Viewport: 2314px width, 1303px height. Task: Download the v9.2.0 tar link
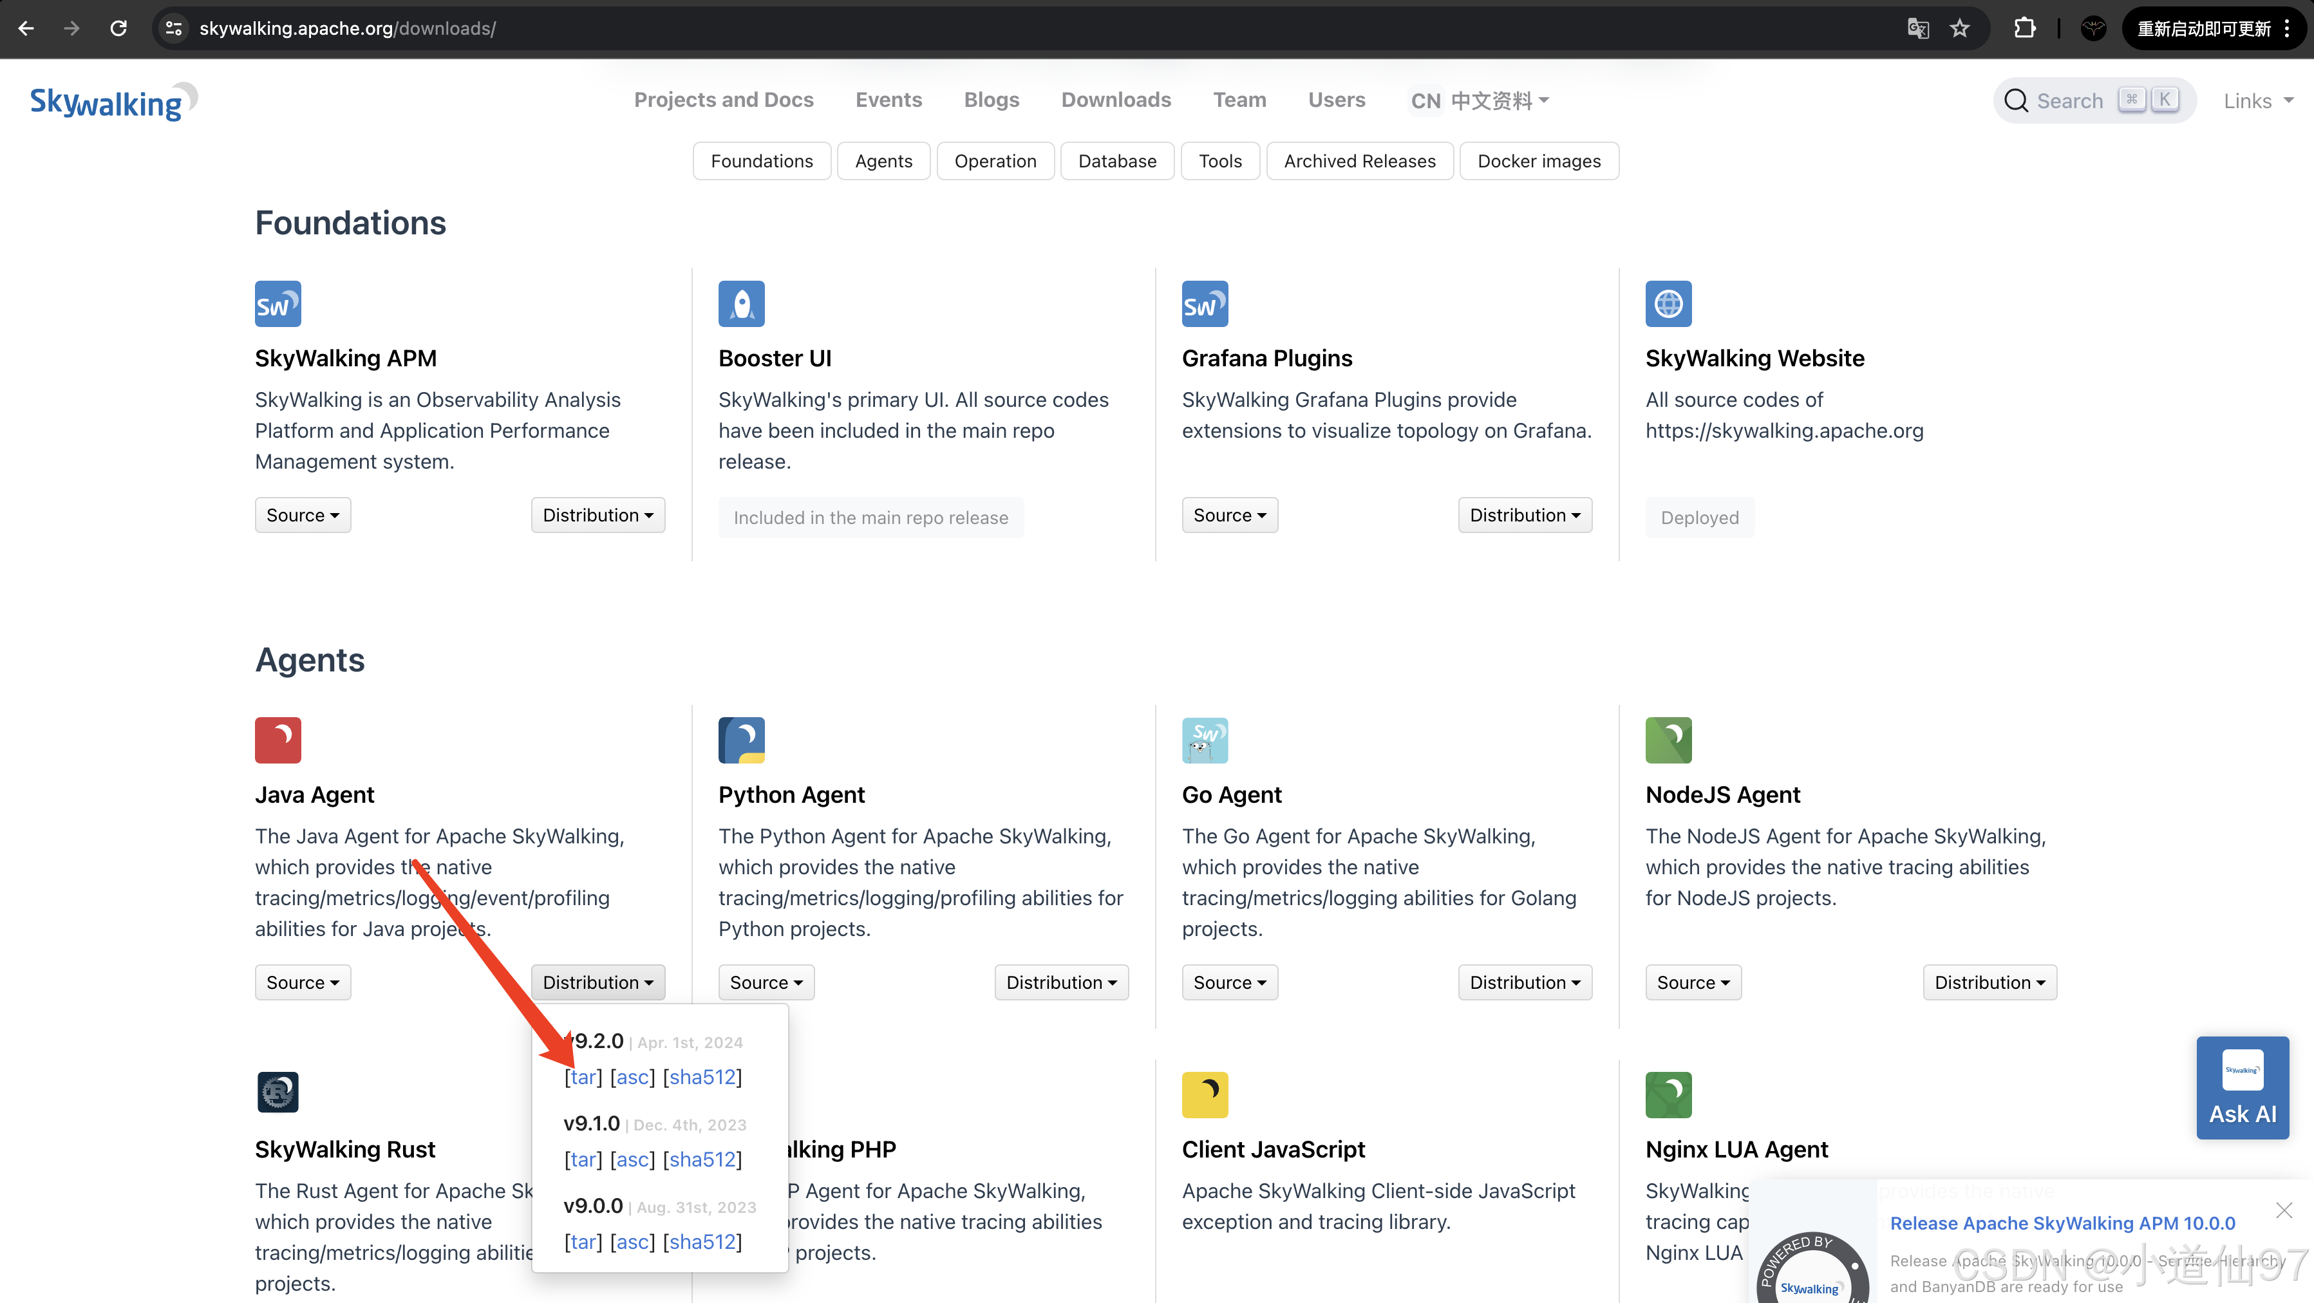pos(584,1076)
